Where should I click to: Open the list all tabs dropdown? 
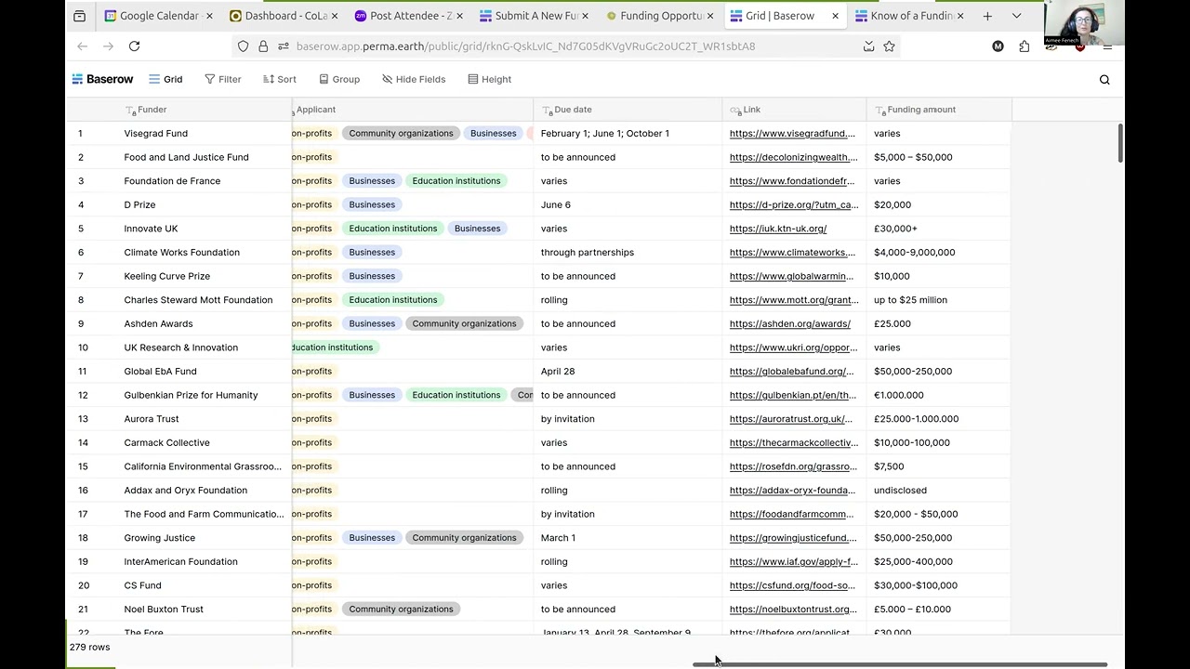click(x=1016, y=16)
